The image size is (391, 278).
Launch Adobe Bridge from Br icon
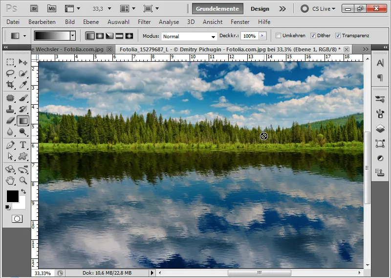tap(34, 9)
